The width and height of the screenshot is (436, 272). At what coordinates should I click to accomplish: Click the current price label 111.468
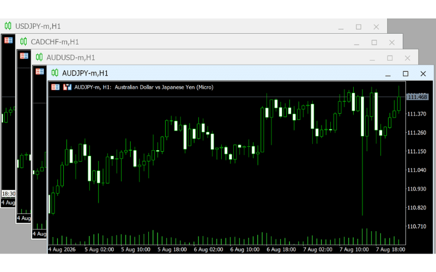[x=417, y=97]
